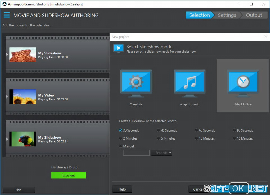
Task: Click 'Playing Time: 00:02:11' text
Action: 53,141
